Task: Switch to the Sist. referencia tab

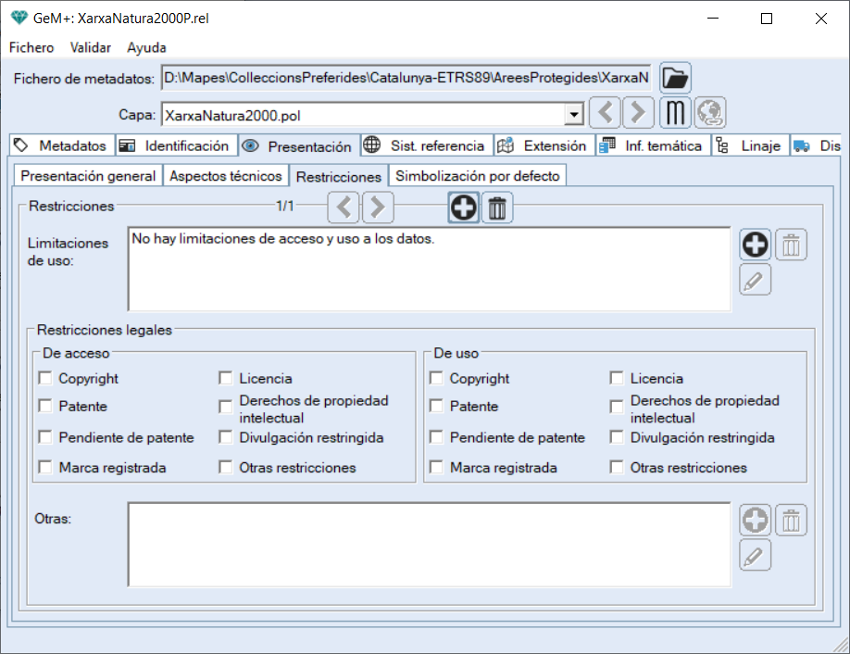Action: click(425, 145)
